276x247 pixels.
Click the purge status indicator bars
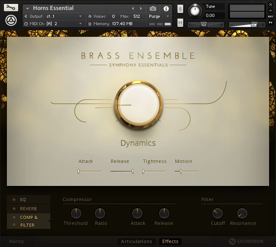pyautogui.click(x=160, y=24)
